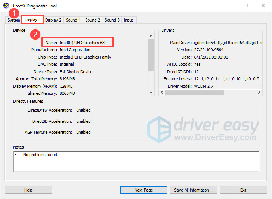272x199 pixels.
Task: Click Save All Information button
Action: tap(193, 190)
